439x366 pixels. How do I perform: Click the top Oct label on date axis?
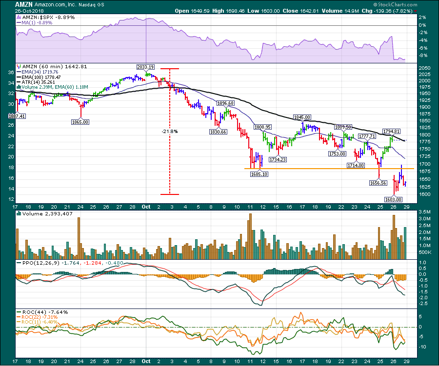pos(147,206)
